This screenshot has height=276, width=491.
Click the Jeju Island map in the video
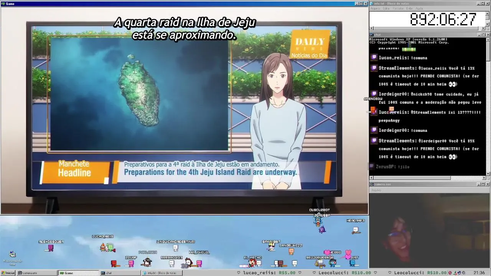(139, 94)
